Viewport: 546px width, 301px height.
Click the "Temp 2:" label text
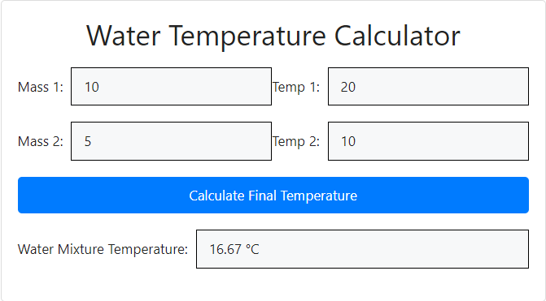pyautogui.click(x=296, y=141)
